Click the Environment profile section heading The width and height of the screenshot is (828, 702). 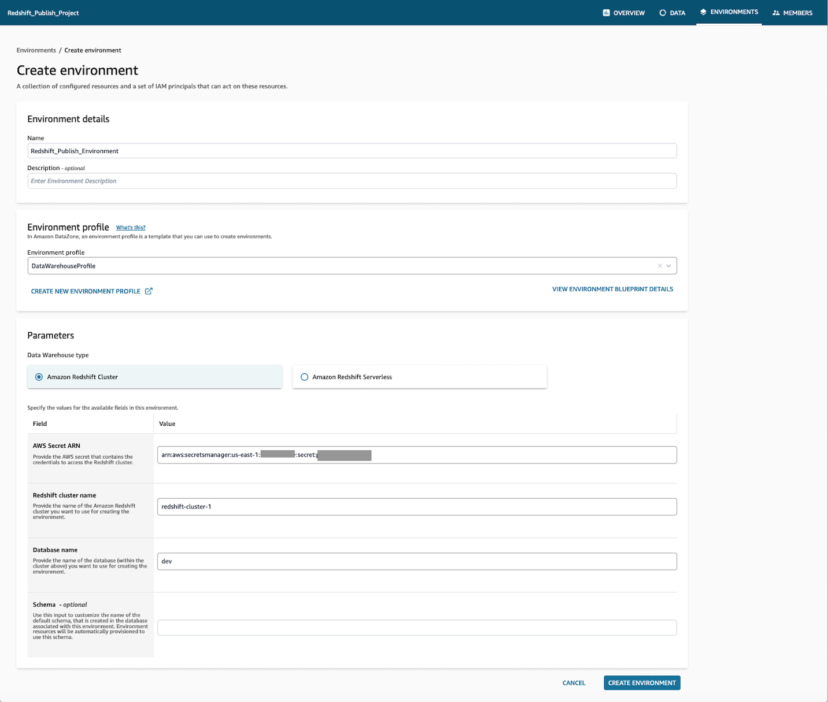click(x=68, y=227)
